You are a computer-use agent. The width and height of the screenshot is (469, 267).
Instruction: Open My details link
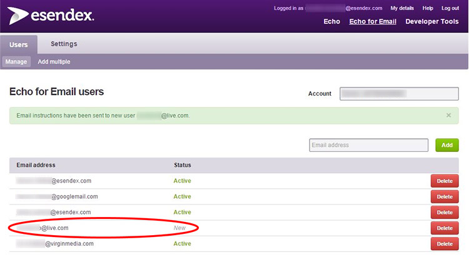[402, 8]
